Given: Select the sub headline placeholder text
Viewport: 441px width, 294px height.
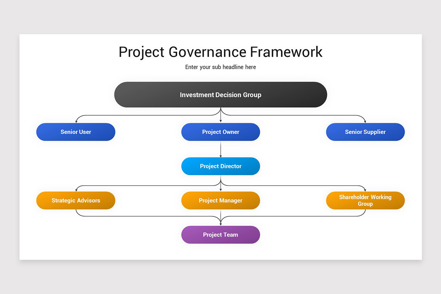Looking at the screenshot, I should point(220,67).
